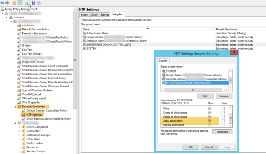The height and width of the screenshot is (154, 266).
Task: Switch to the Scope tab
Action: (x=84, y=15)
